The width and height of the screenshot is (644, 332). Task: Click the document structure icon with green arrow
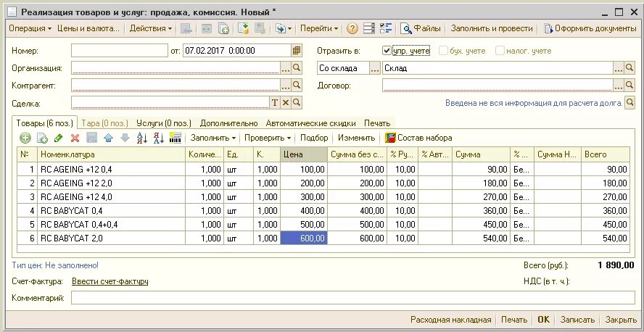pos(244,28)
